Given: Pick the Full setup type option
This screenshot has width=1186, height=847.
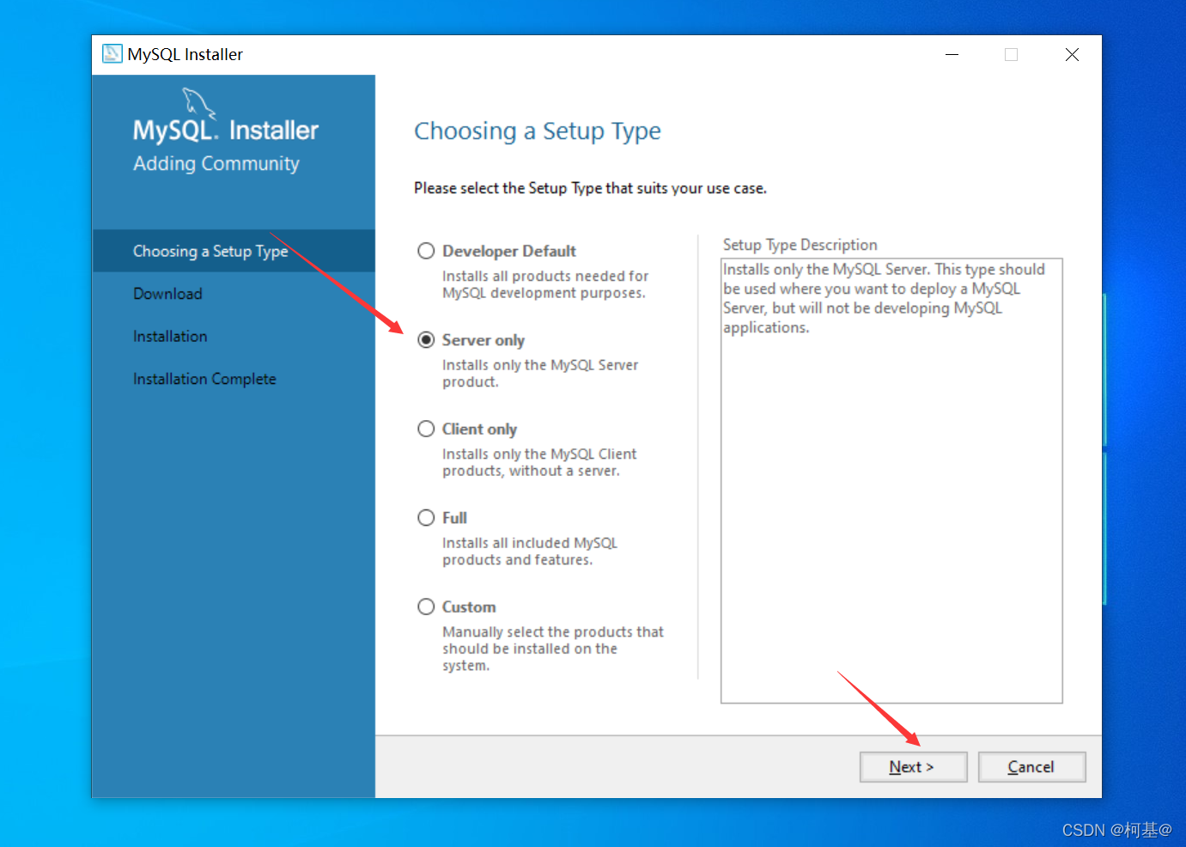Looking at the screenshot, I should pos(426,517).
